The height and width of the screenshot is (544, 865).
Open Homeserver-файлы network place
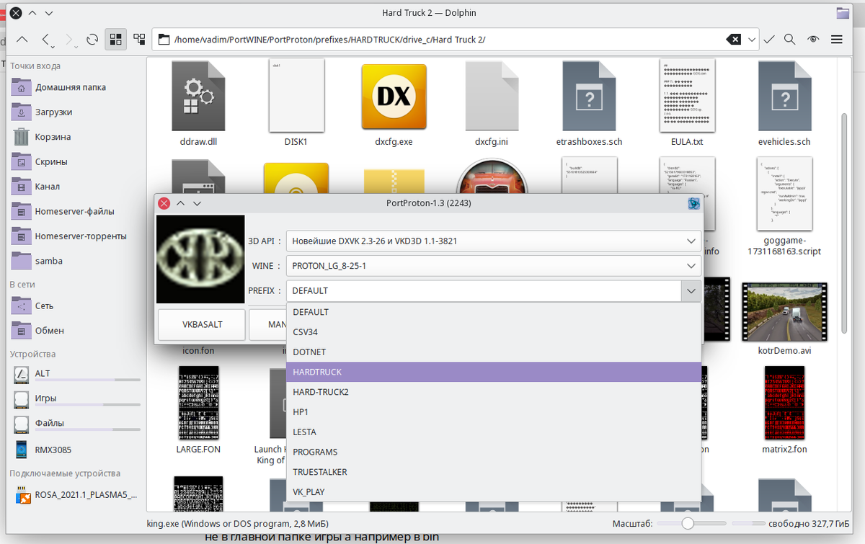[x=75, y=211]
